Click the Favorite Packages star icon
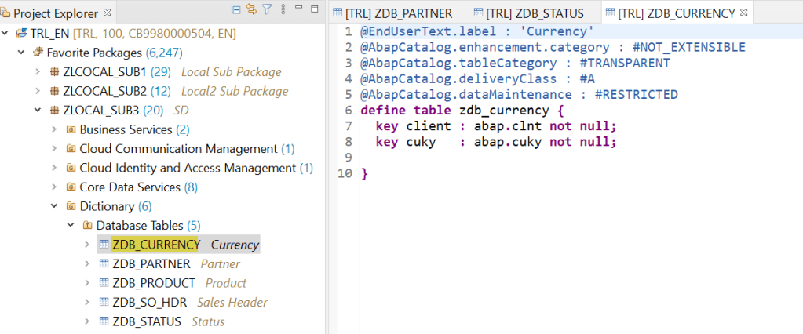This screenshot has height=334, width=803. coord(38,53)
